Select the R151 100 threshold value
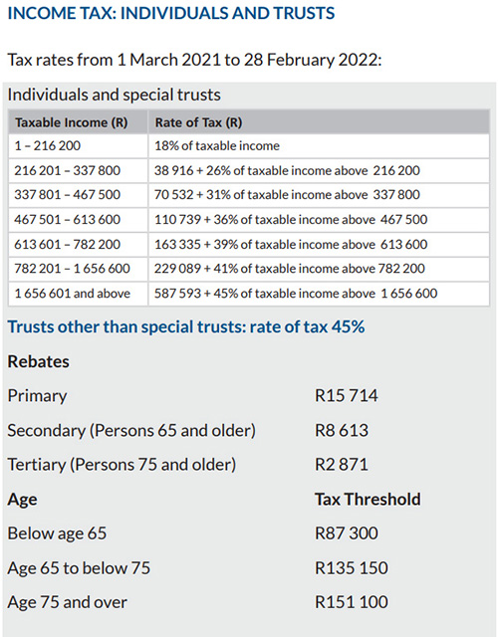Image resolution: width=498 pixels, height=637 pixels. tap(352, 602)
